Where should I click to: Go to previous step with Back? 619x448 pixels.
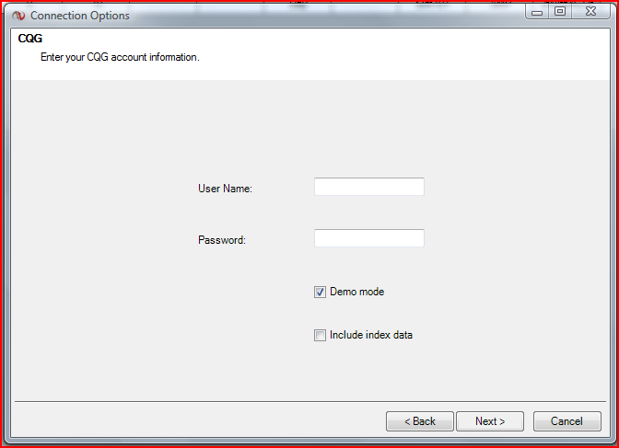[420, 421]
